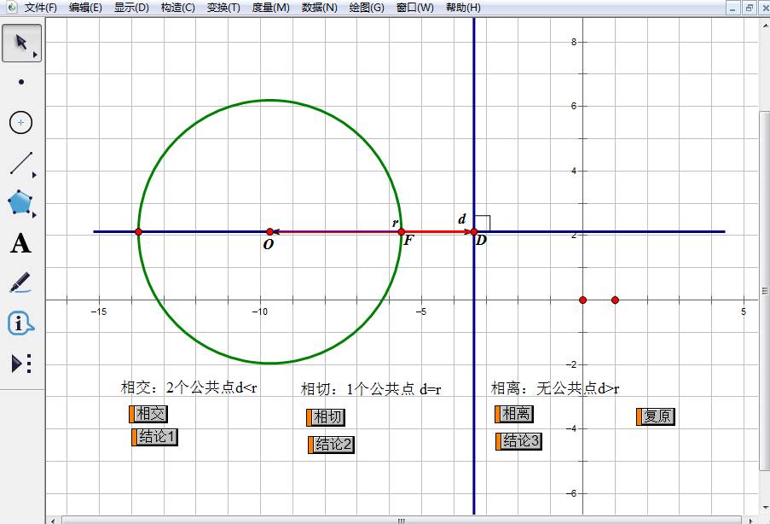Select the Information tool
This screenshot has width=770, height=524.
coord(21,323)
